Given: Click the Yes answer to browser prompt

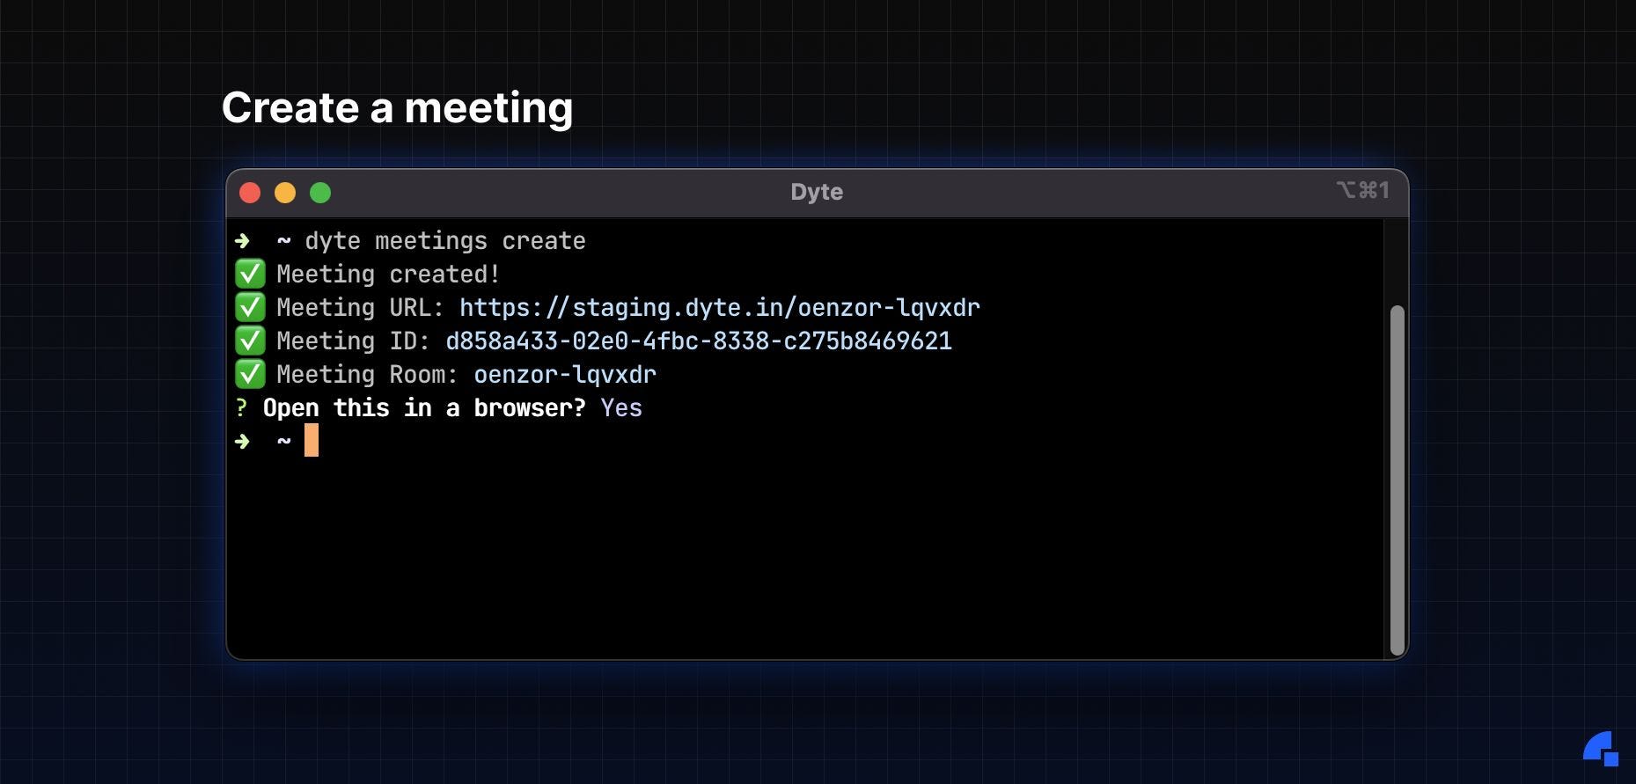Looking at the screenshot, I should click(x=621, y=407).
